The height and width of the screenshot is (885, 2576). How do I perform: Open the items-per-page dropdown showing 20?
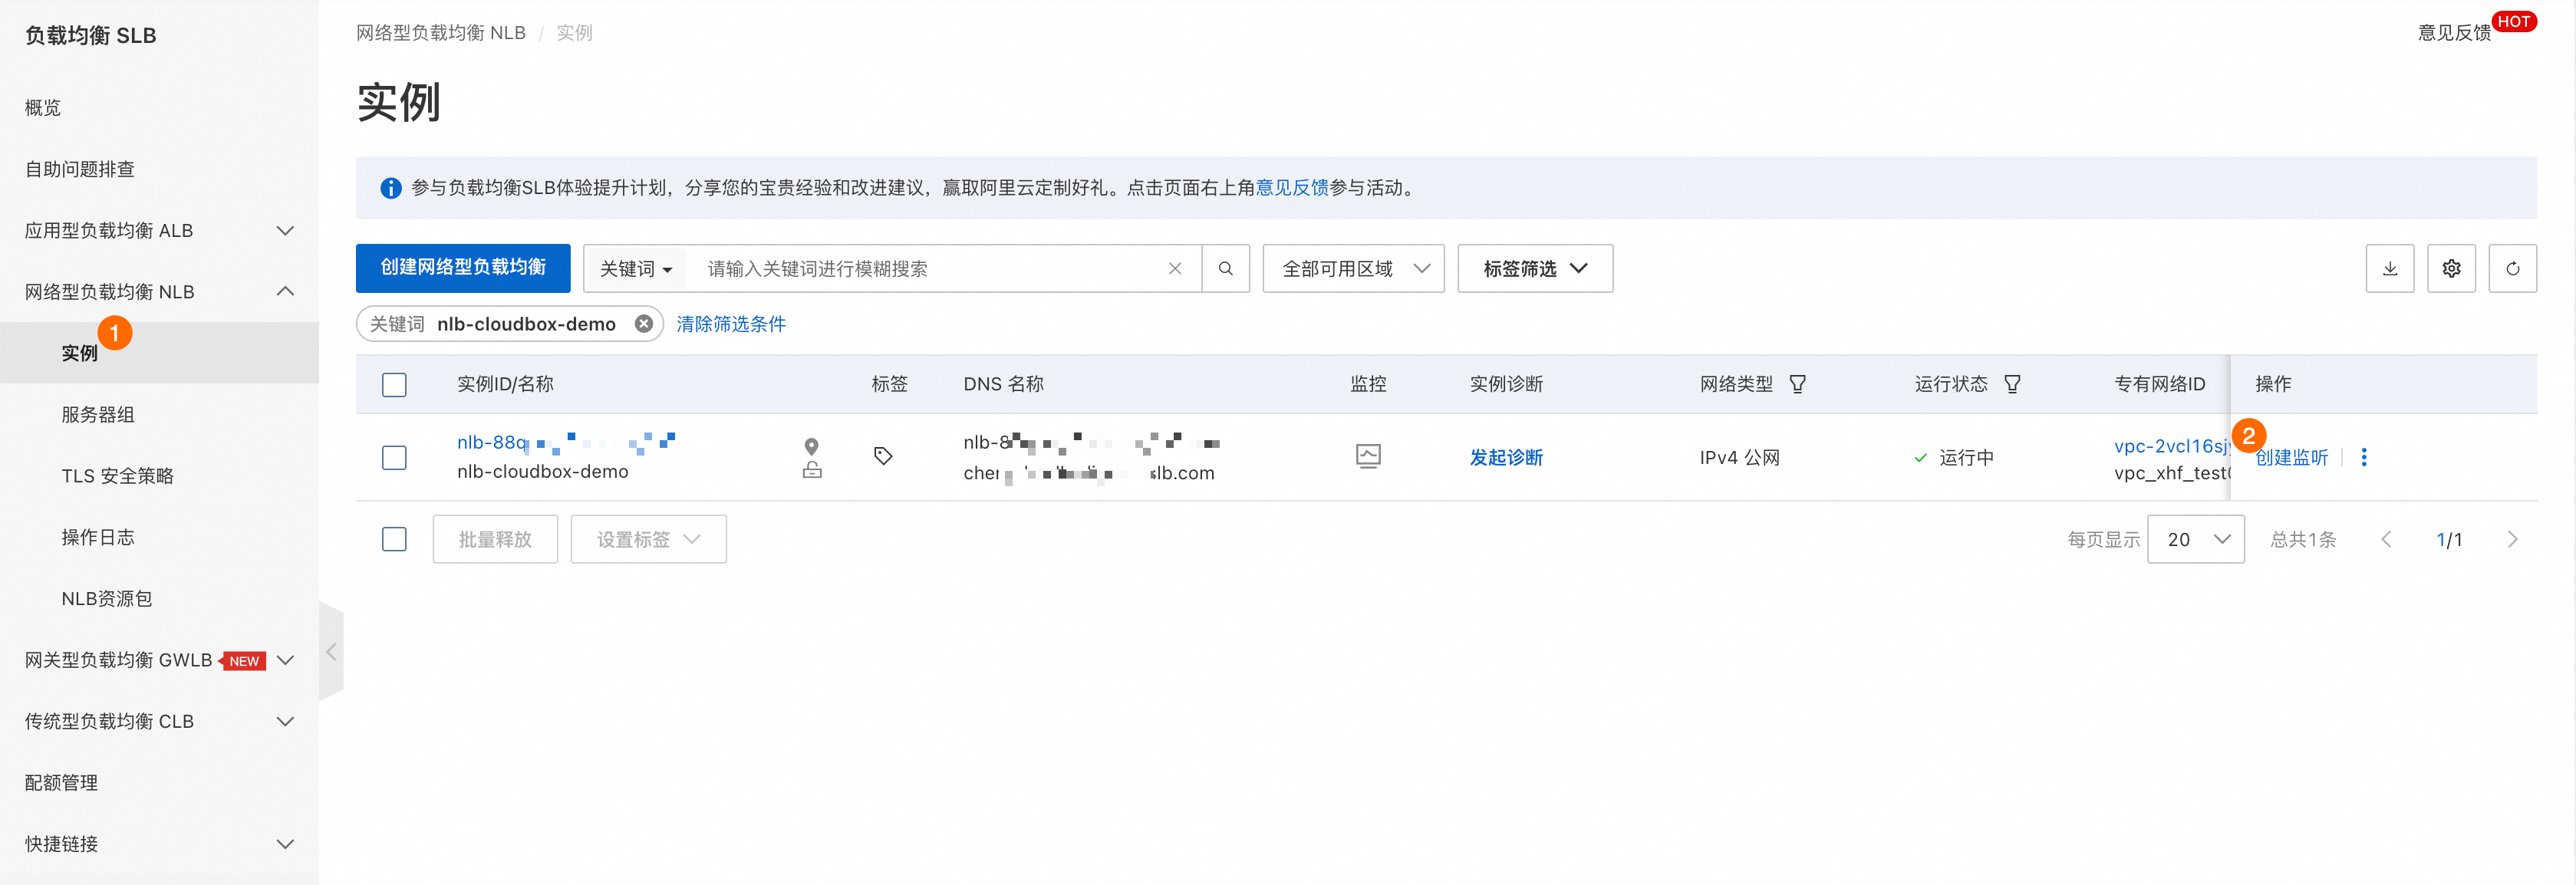[2195, 539]
